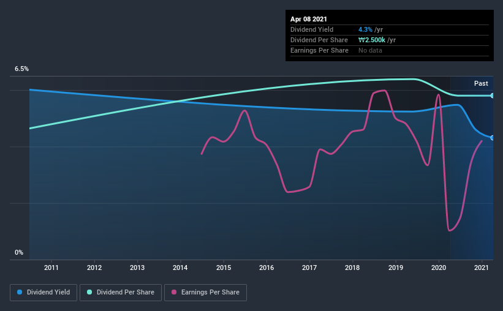Click the "Apr 08 2021" tooltip date
This screenshot has height=311, width=503.
[x=309, y=19]
